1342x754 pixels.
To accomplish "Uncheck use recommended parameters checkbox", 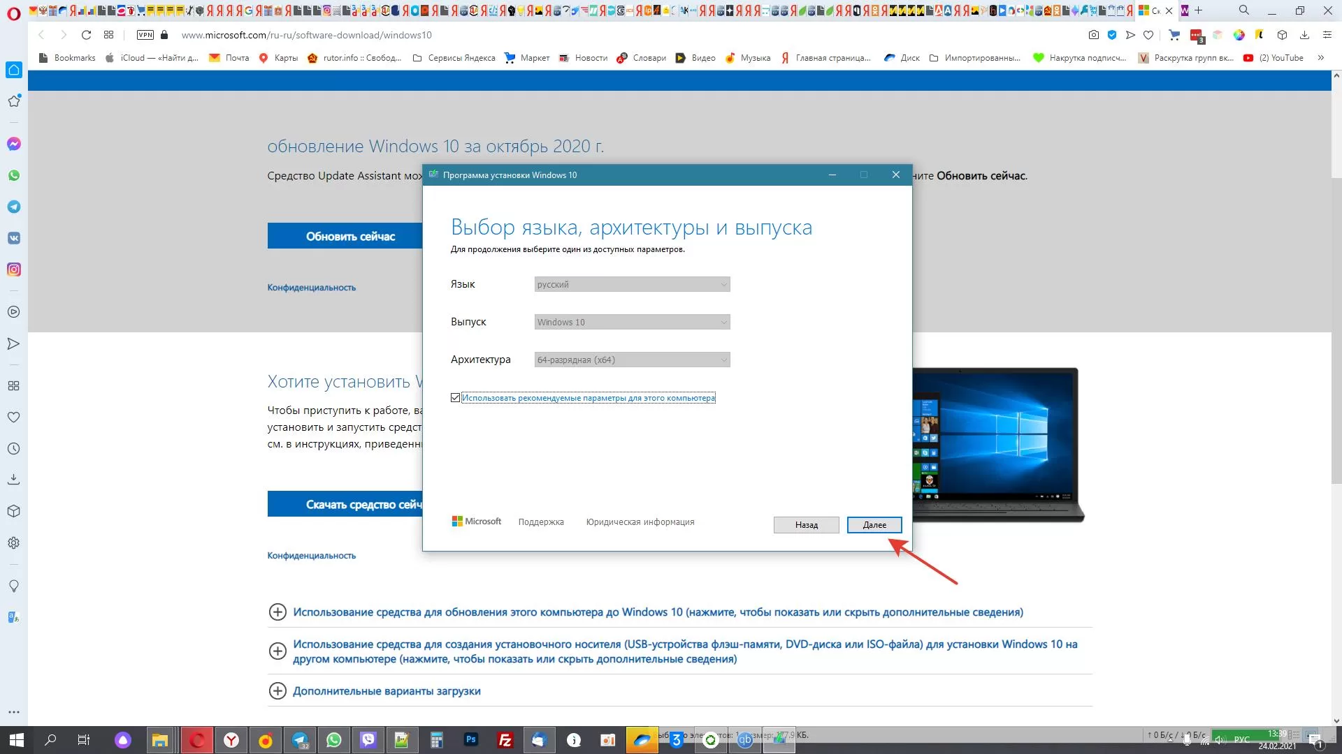I will (456, 398).
